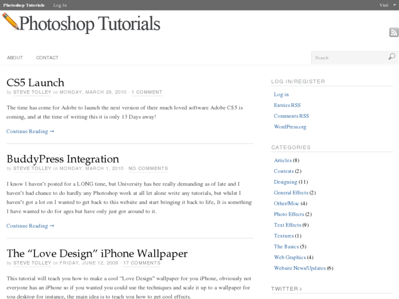Click the search magnifier icon
The image size is (399, 299).
[392, 57]
